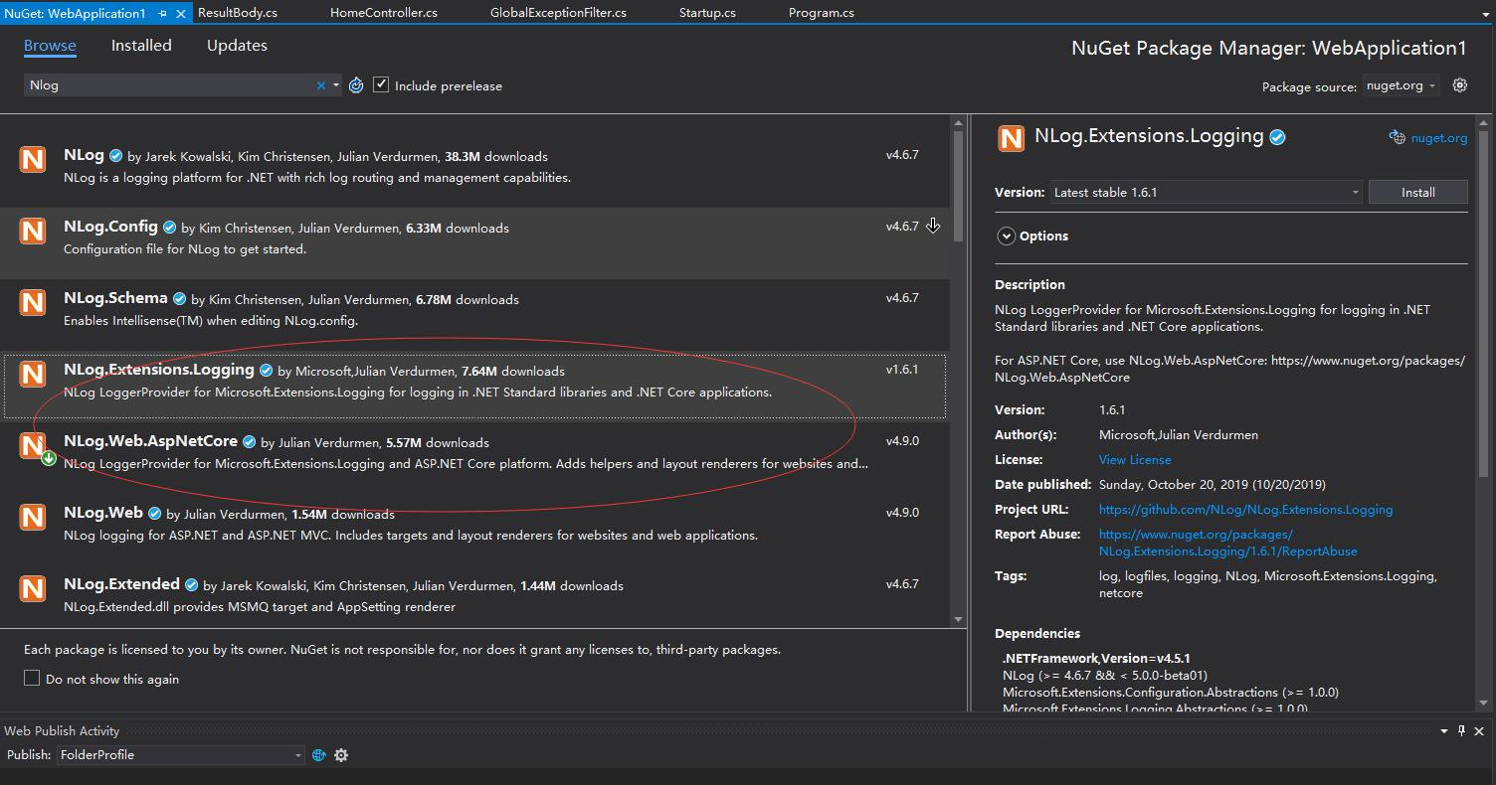The image size is (1496, 785).
Task: Select the NLog.Web.AspNetCore package name
Action: point(150,441)
